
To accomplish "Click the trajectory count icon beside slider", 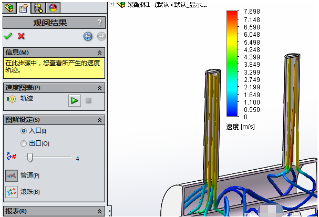I will 12,157.
